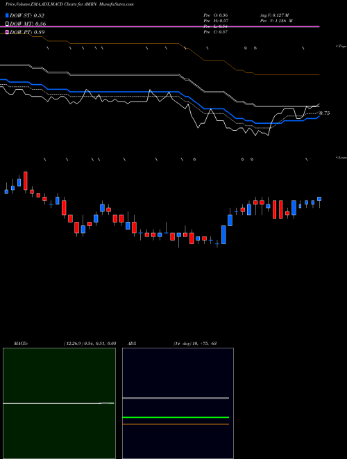The height and width of the screenshot is (459, 347).
Task: Click the 'Avg V: 0.127 M' value
Action: (x=274, y=15)
